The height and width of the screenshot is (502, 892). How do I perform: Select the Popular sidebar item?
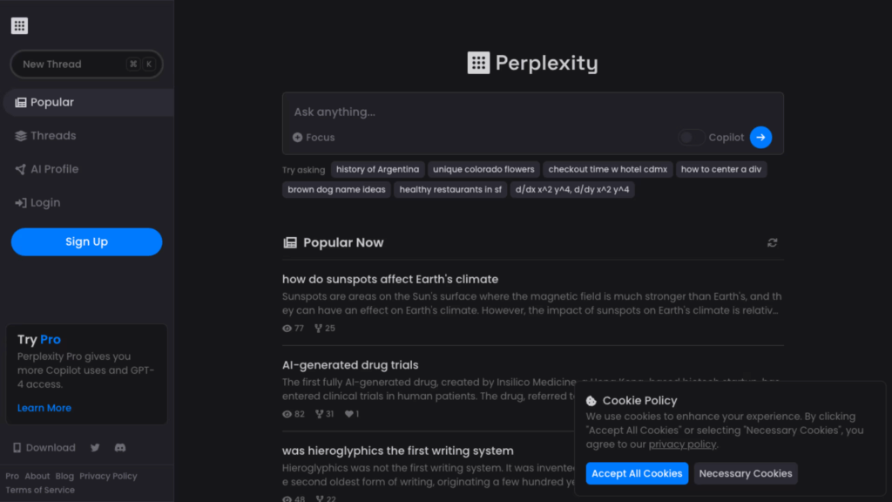point(52,103)
